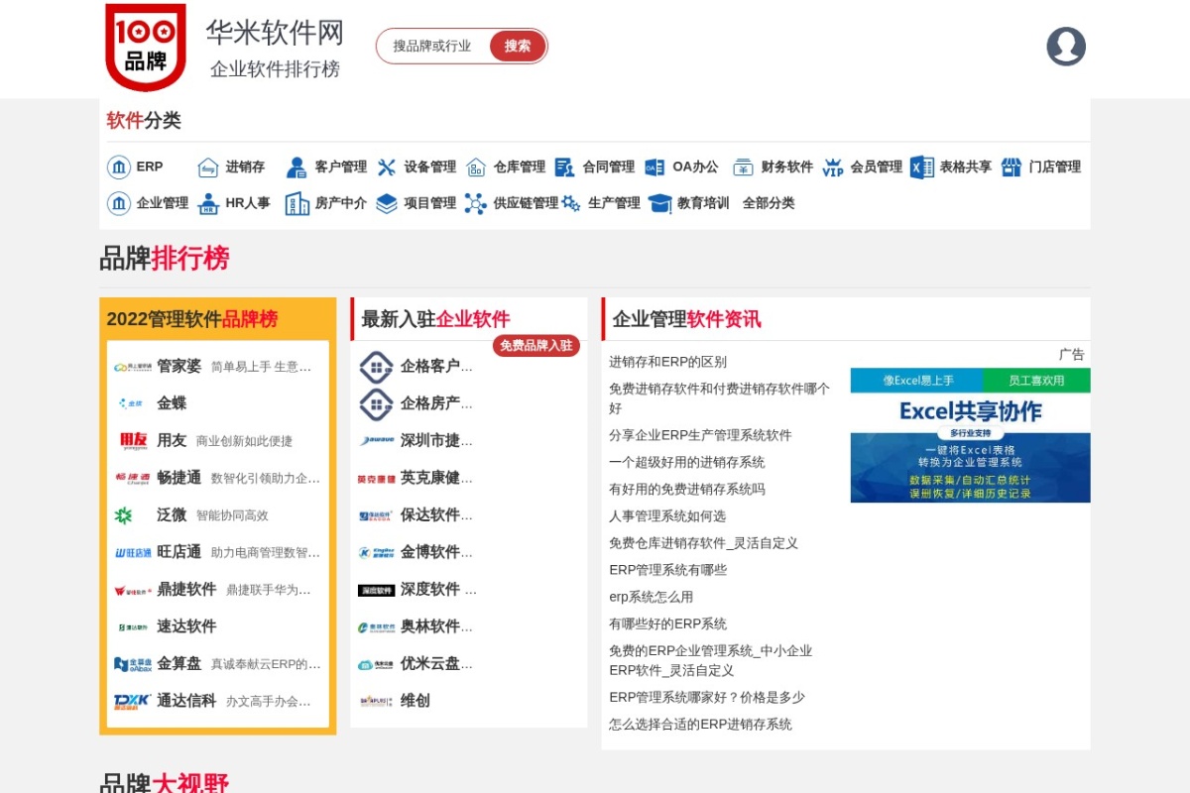
Task: Click the 免费品牌入驻 button
Action: pos(536,345)
